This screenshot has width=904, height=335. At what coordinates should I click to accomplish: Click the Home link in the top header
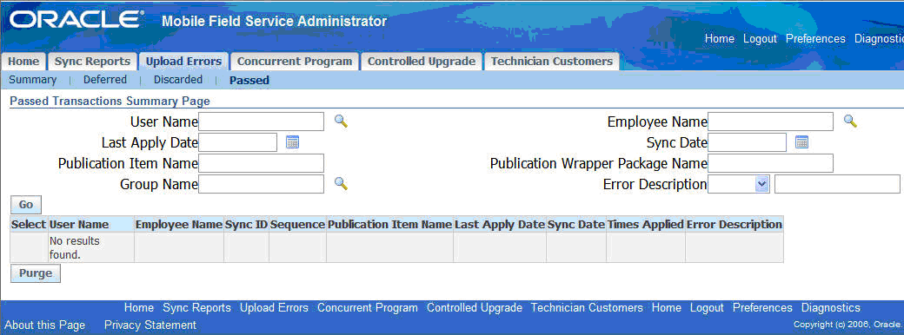[720, 39]
